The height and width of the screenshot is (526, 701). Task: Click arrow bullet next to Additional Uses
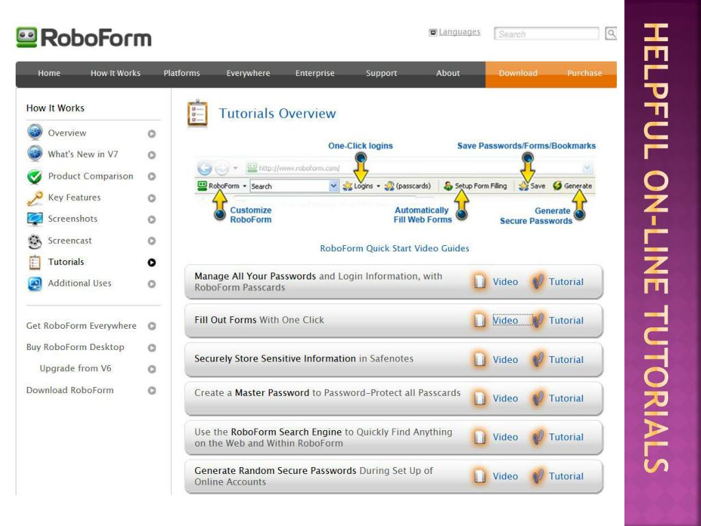pos(151,284)
